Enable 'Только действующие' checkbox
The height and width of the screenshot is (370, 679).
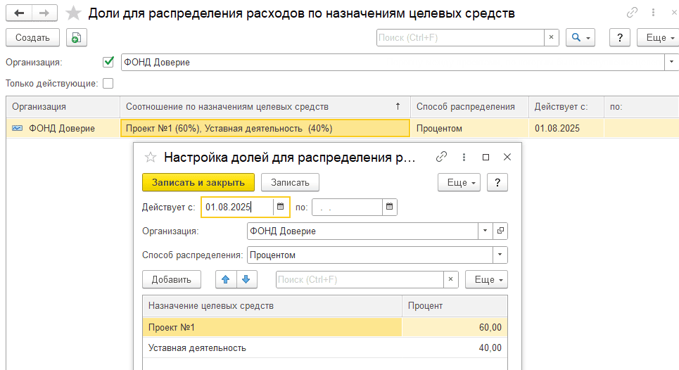coord(108,83)
